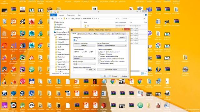The height and width of the screenshot is (112, 200).
Task: Open the Unity desktop shortcut
Action: 22,22
